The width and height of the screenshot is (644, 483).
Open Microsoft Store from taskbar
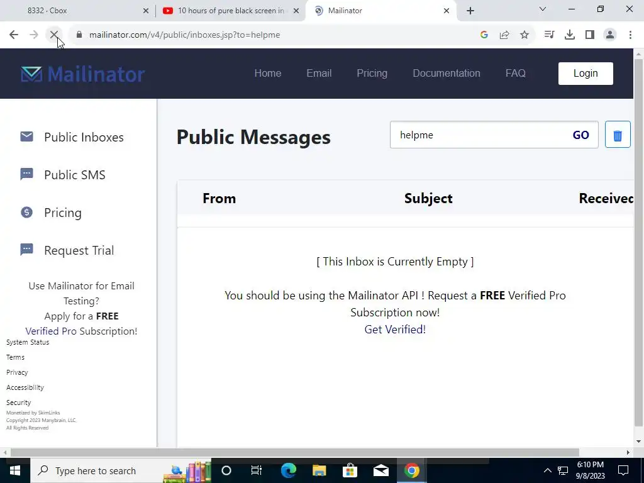(x=350, y=470)
